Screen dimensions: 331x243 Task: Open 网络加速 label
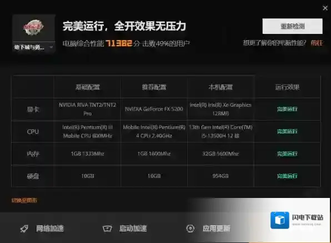coord(50,229)
